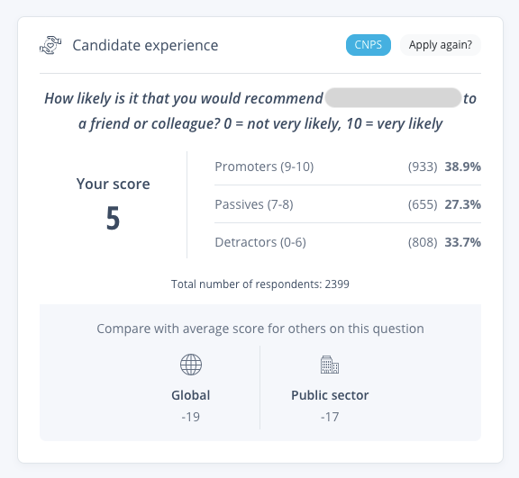Click the 38.9% promoters percentage
The image size is (519, 478).
click(x=463, y=167)
